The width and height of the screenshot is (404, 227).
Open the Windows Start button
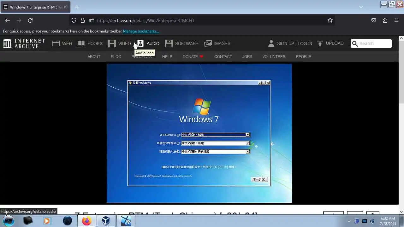pos(9,221)
